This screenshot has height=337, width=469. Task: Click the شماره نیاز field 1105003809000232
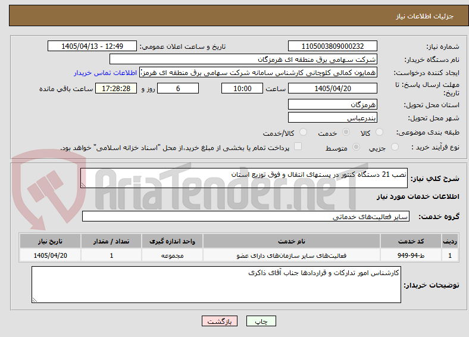333,46
